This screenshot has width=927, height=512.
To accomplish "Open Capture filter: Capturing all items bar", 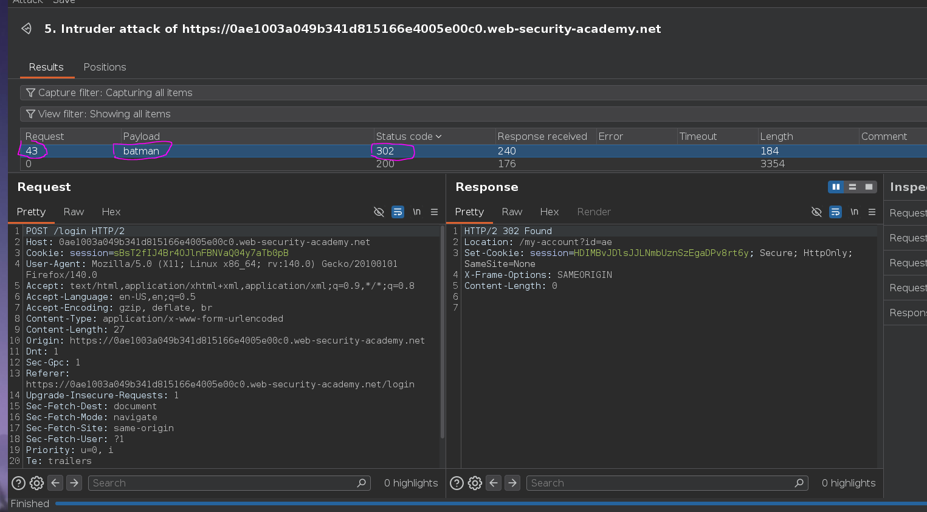I will coord(474,92).
